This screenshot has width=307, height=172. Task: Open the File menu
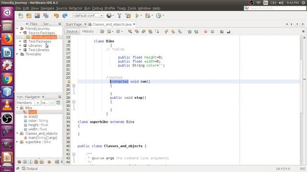click(18, 8)
